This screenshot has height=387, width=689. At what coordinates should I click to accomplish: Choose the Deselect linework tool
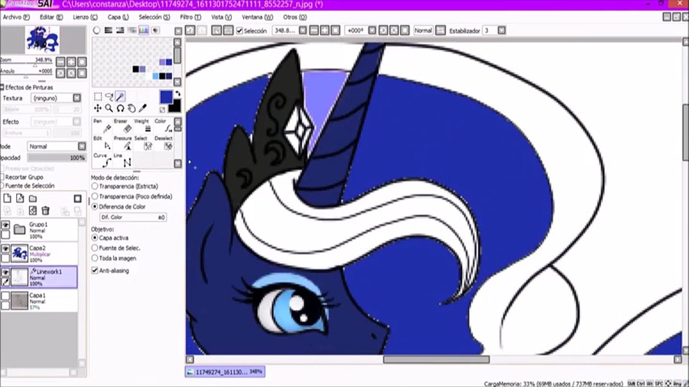pos(163,143)
